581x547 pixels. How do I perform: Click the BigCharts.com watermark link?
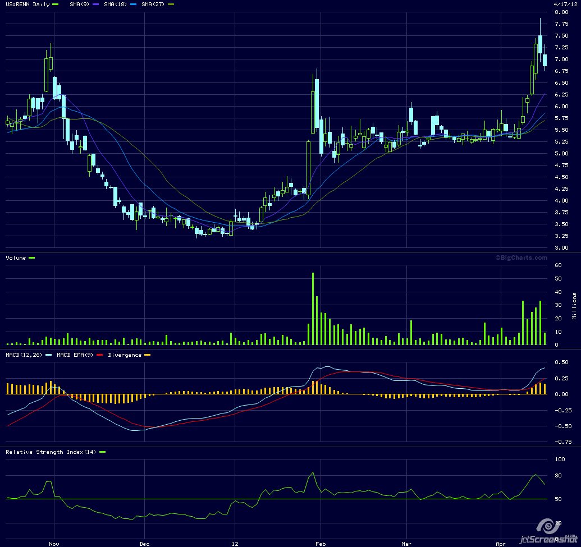tap(520, 258)
